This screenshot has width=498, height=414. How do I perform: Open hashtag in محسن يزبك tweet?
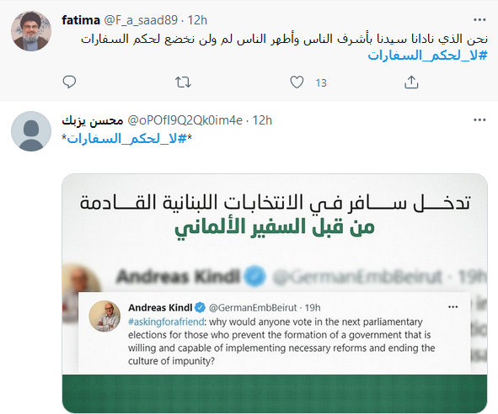(127, 139)
